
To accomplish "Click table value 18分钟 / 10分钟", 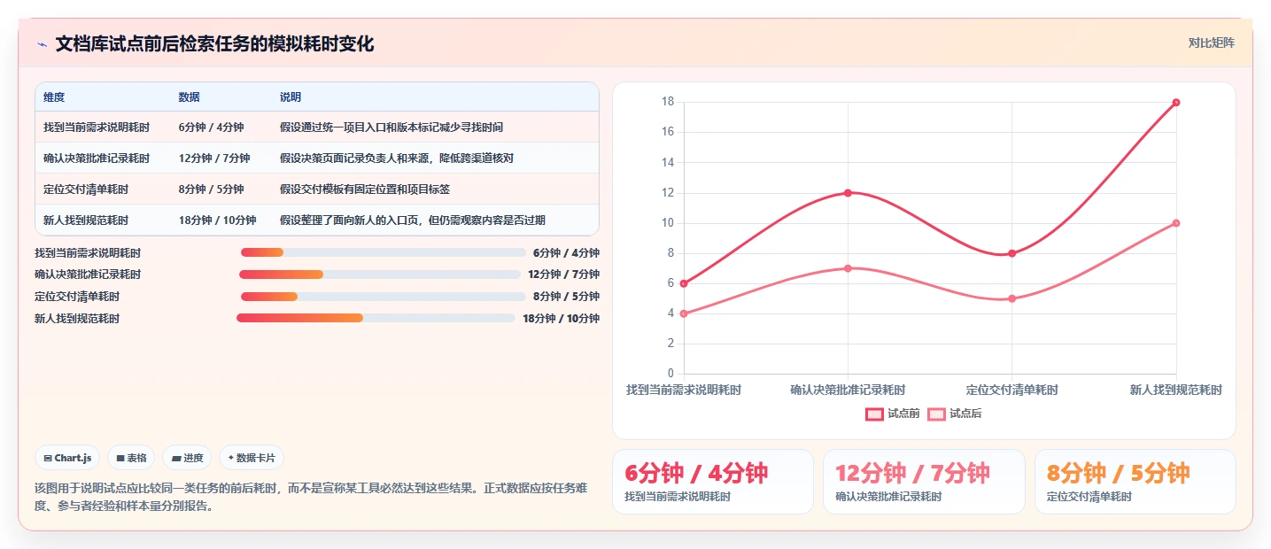I will click(x=217, y=220).
